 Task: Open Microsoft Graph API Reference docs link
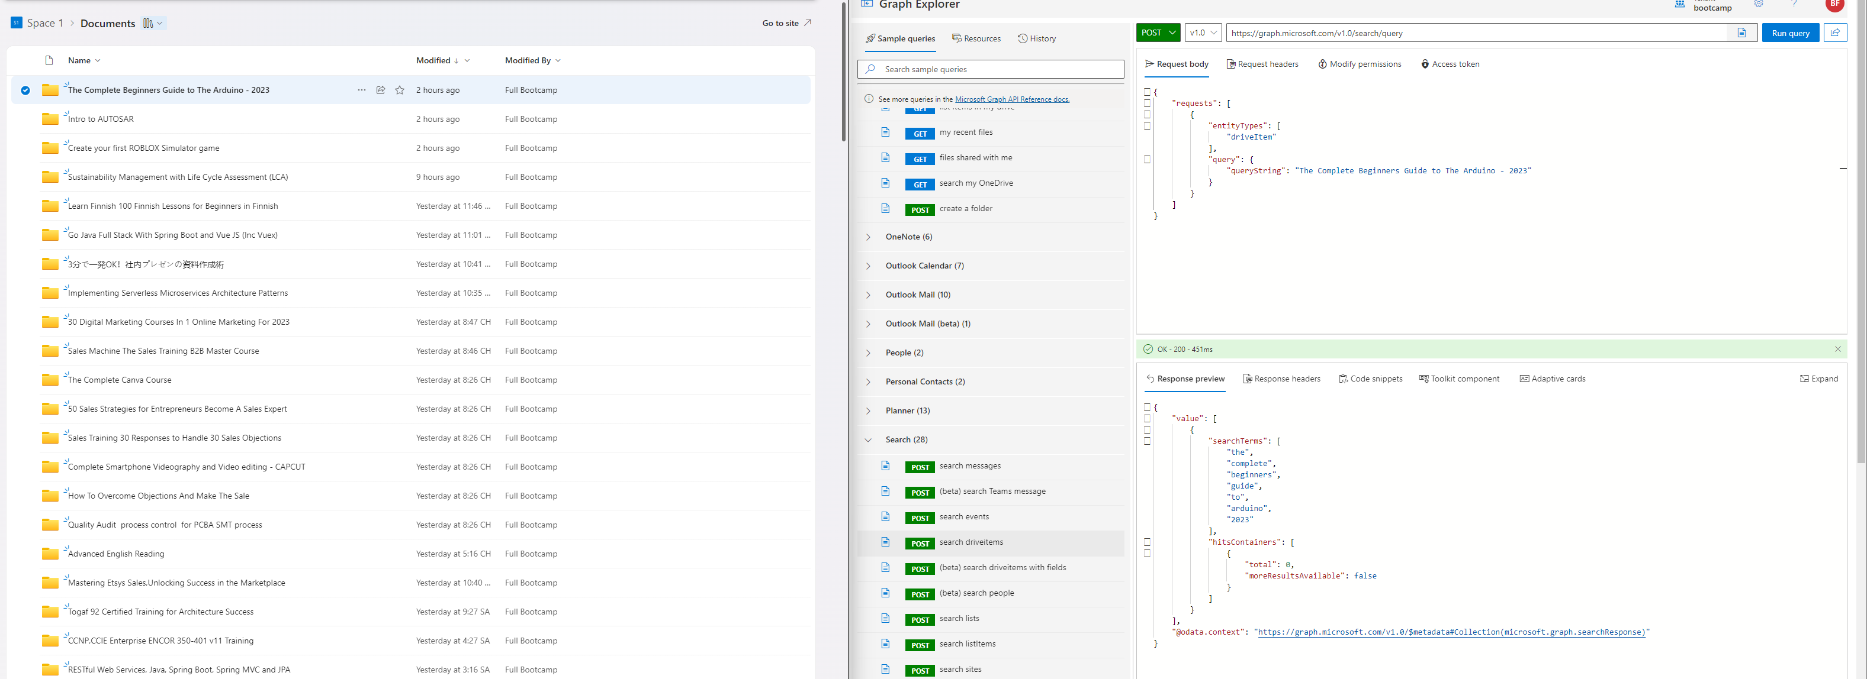[x=1012, y=99]
